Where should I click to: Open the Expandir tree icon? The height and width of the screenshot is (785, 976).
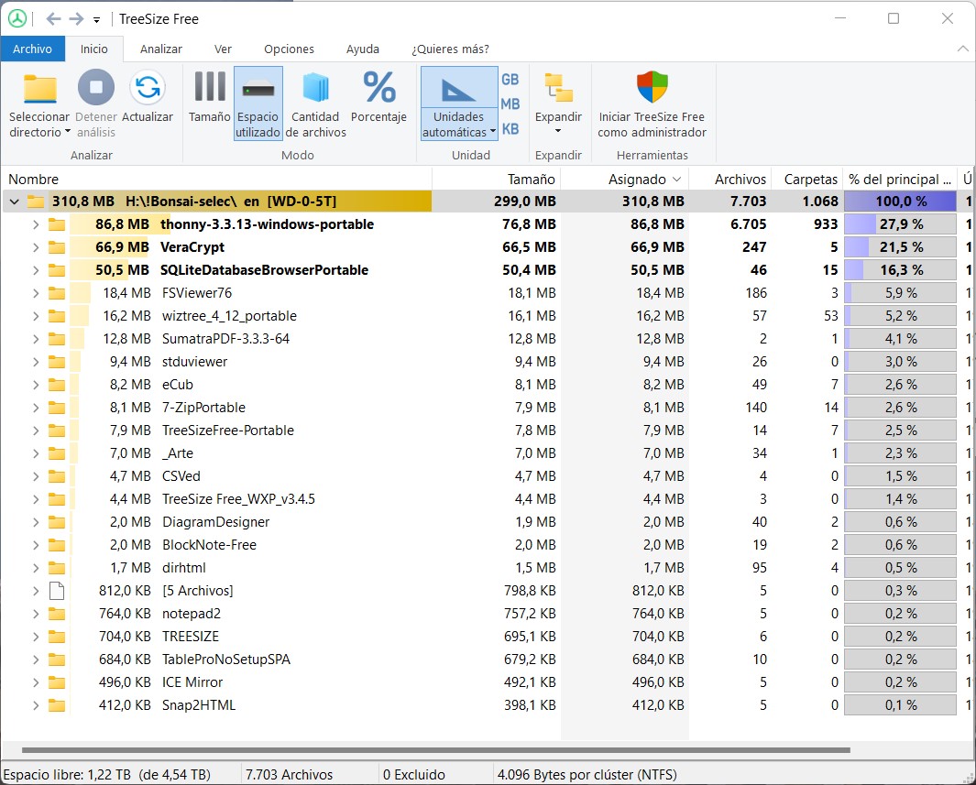(x=558, y=89)
